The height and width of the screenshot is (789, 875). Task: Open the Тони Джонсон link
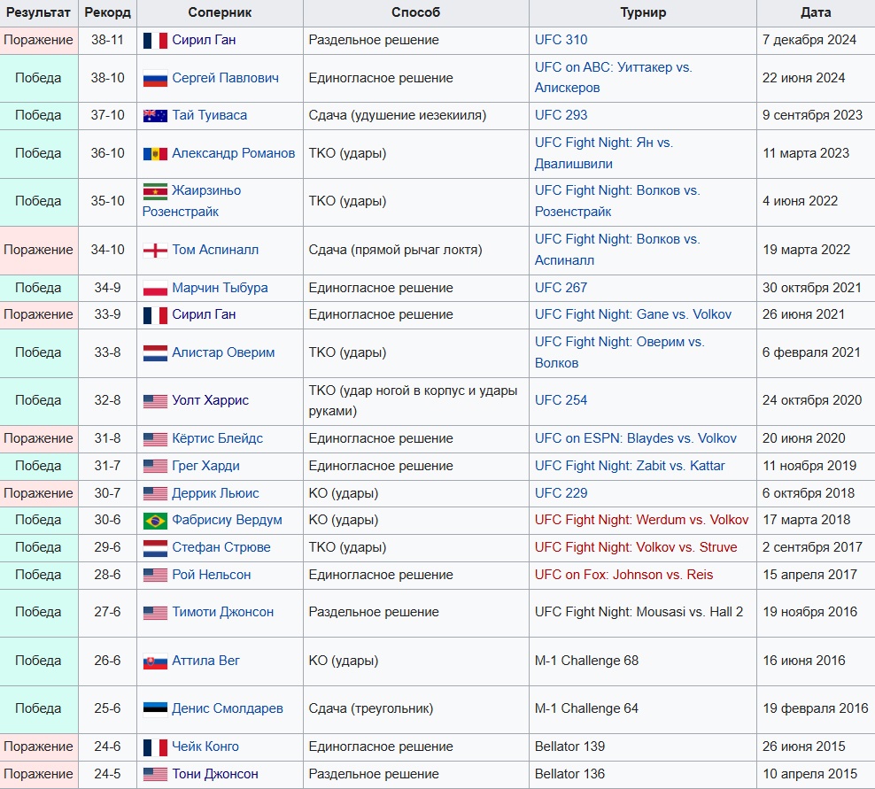pos(215,774)
